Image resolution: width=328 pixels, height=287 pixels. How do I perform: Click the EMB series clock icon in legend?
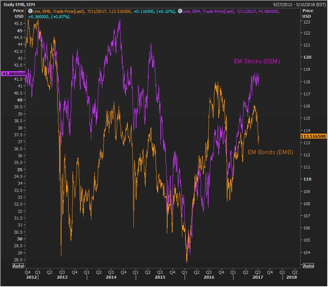click(x=29, y=10)
